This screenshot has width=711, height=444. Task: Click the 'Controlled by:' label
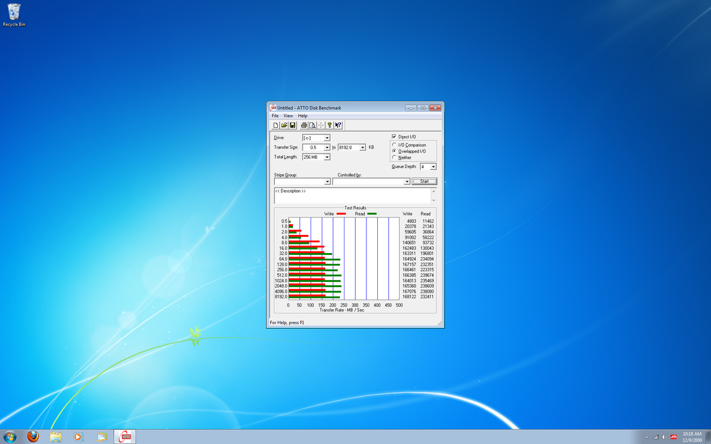coord(350,175)
